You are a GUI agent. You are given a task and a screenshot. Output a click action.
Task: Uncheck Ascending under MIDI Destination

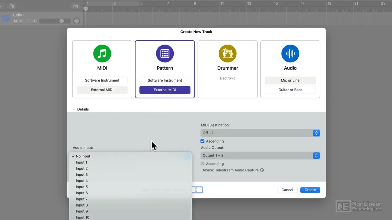(x=202, y=141)
